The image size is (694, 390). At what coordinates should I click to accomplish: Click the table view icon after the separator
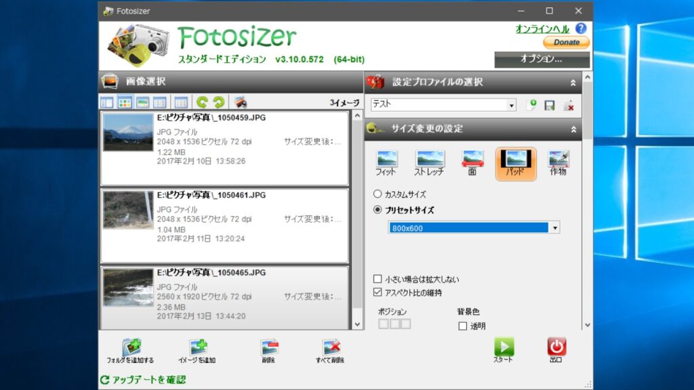tap(181, 103)
